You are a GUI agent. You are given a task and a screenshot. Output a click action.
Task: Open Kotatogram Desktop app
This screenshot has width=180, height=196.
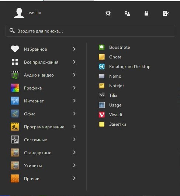click(125, 67)
